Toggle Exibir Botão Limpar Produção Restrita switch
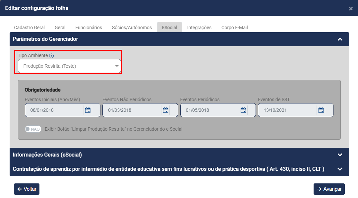Screen dimensions: 358x198 pos(33,129)
